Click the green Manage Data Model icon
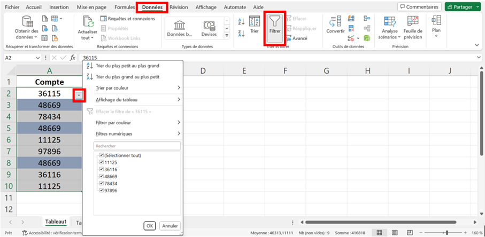 367,38
